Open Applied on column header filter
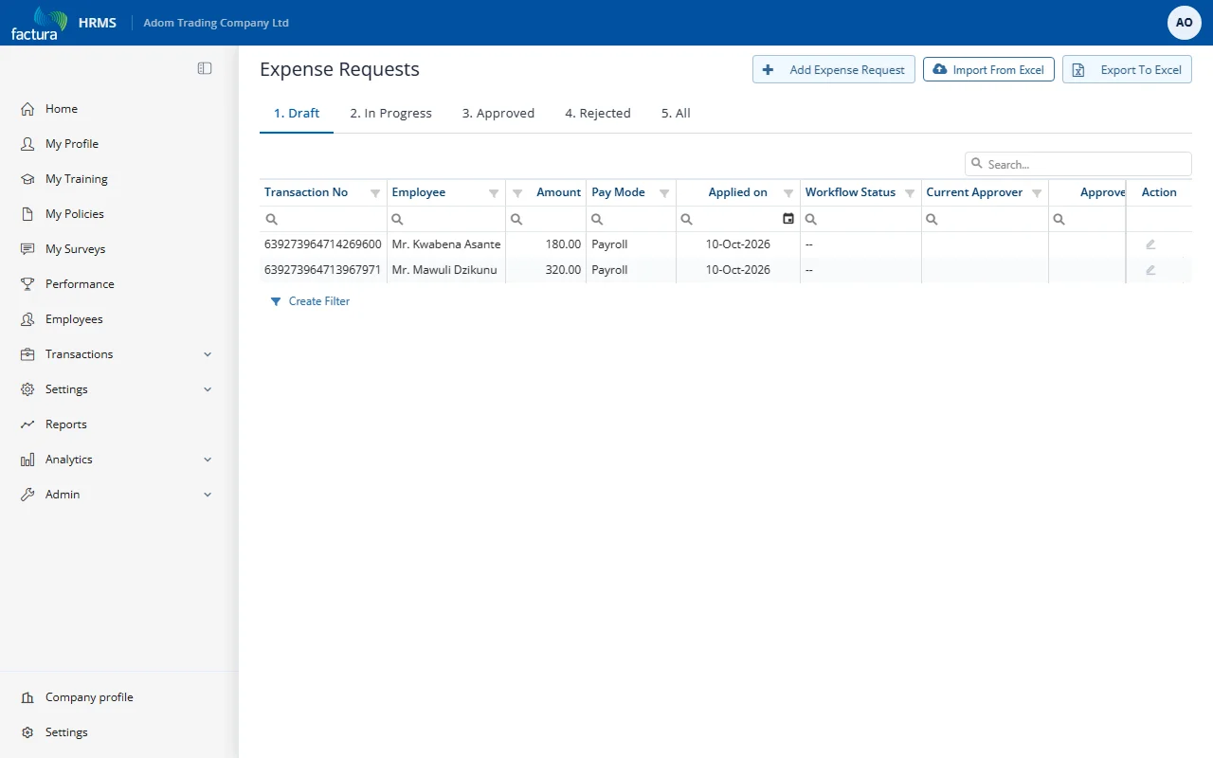The height and width of the screenshot is (758, 1213). click(788, 193)
